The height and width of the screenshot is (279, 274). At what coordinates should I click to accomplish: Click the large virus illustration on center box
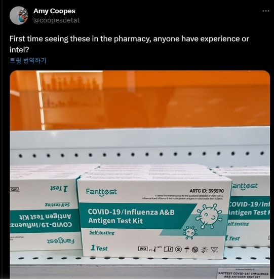[x=210, y=216]
